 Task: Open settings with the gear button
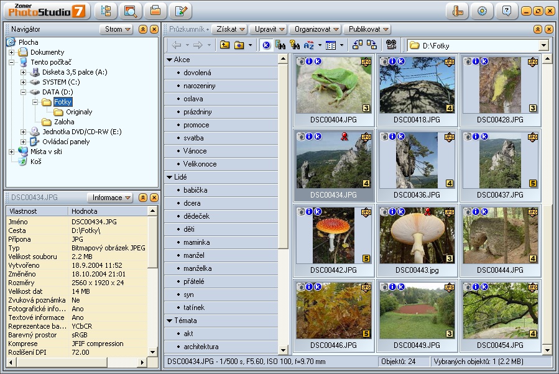(482, 11)
